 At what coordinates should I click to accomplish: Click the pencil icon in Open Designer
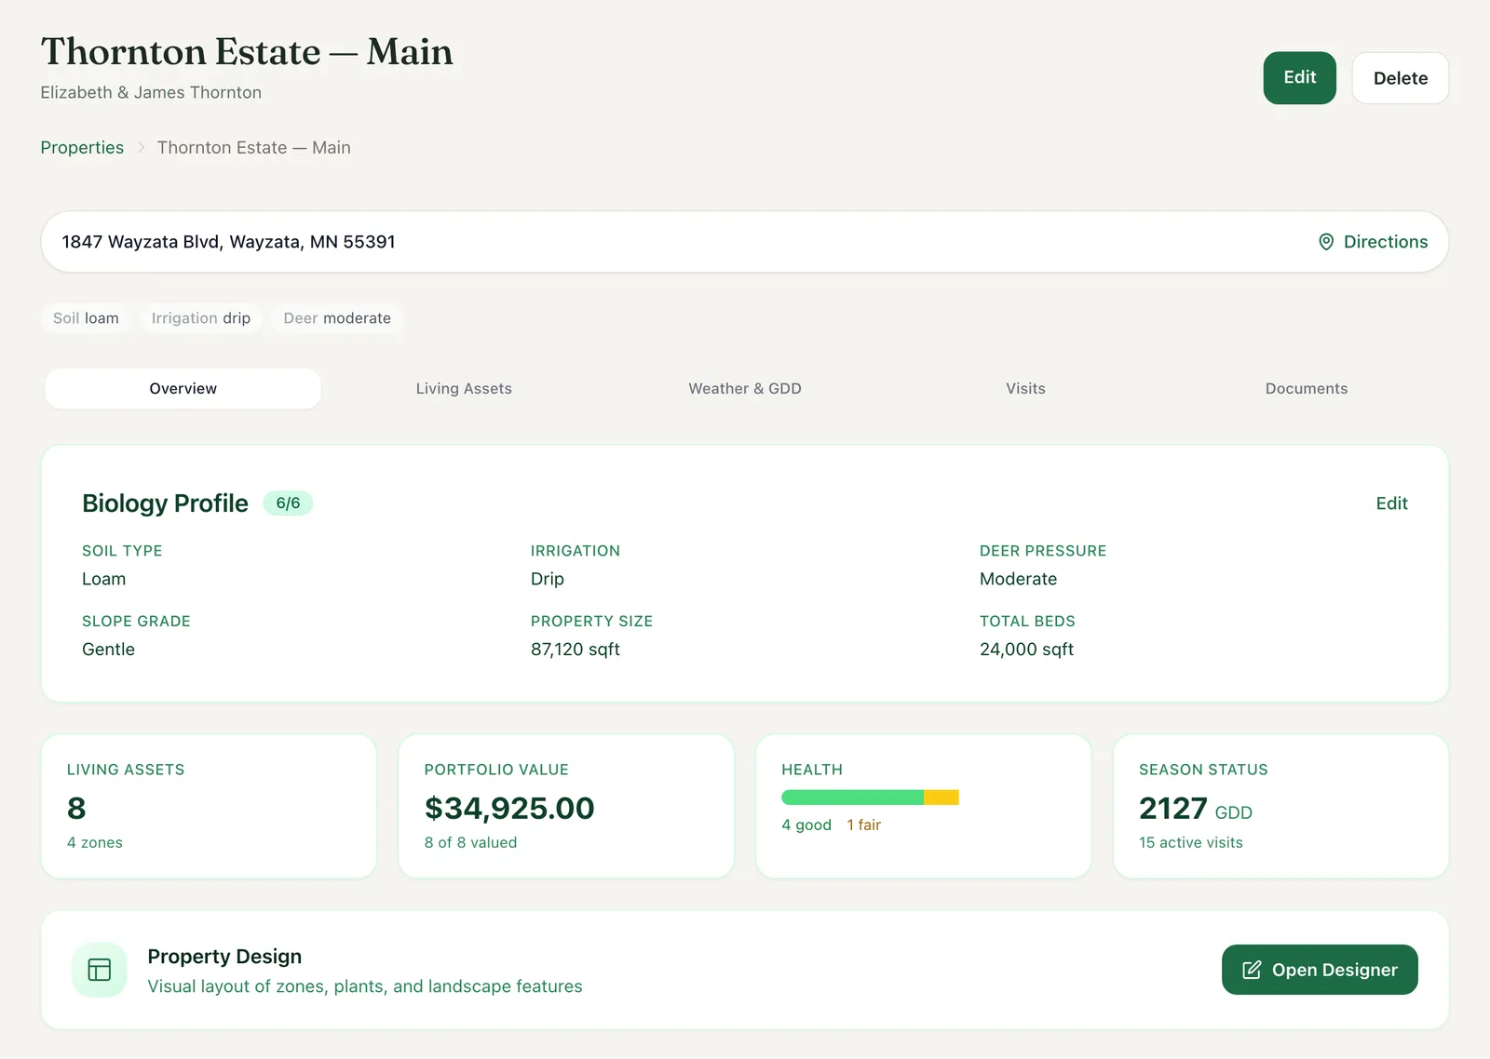pyautogui.click(x=1252, y=970)
